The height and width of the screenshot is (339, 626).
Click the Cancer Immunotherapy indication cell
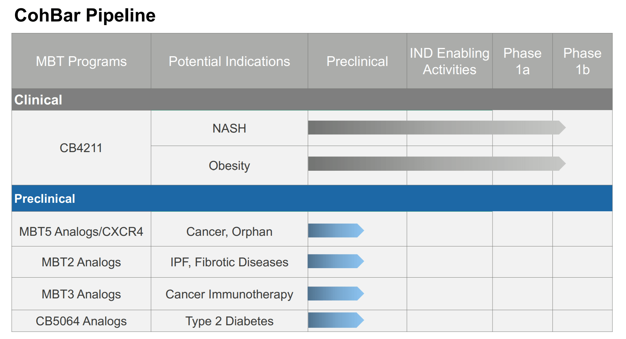[229, 294]
